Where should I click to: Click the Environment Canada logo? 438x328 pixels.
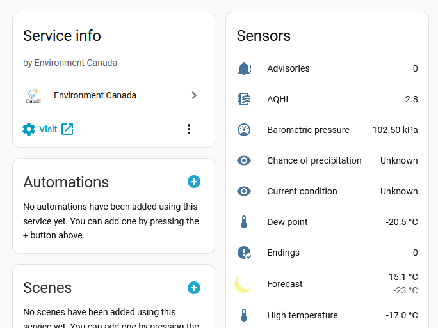pyautogui.click(x=33, y=96)
